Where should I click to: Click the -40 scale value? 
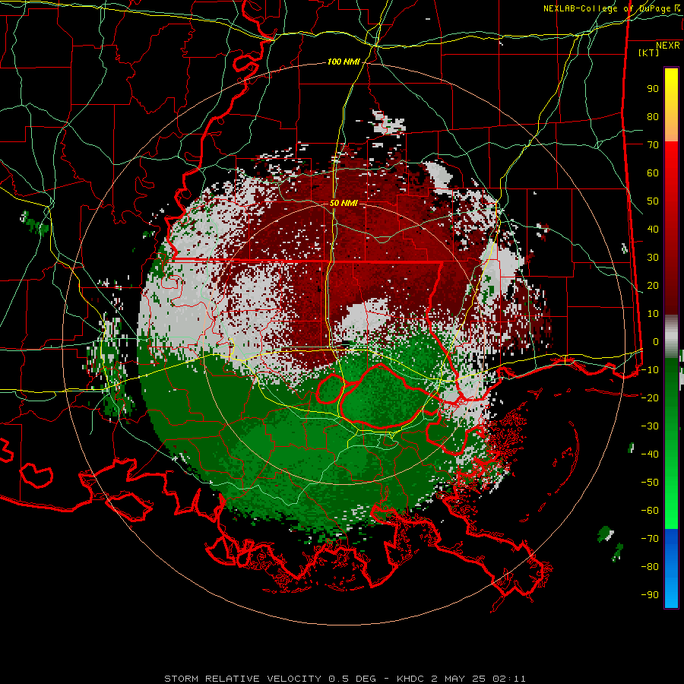coord(650,454)
